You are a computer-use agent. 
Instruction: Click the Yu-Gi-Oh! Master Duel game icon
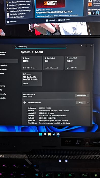pos(8,17)
